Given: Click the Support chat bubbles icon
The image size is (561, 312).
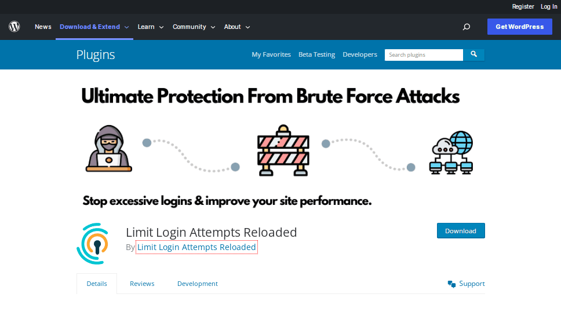Looking at the screenshot, I should pos(451,284).
